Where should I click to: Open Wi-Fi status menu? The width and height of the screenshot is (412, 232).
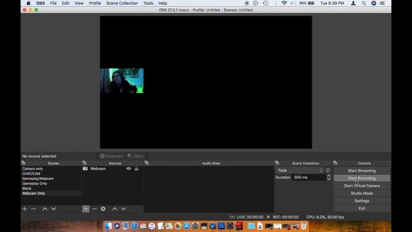[x=284, y=3]
